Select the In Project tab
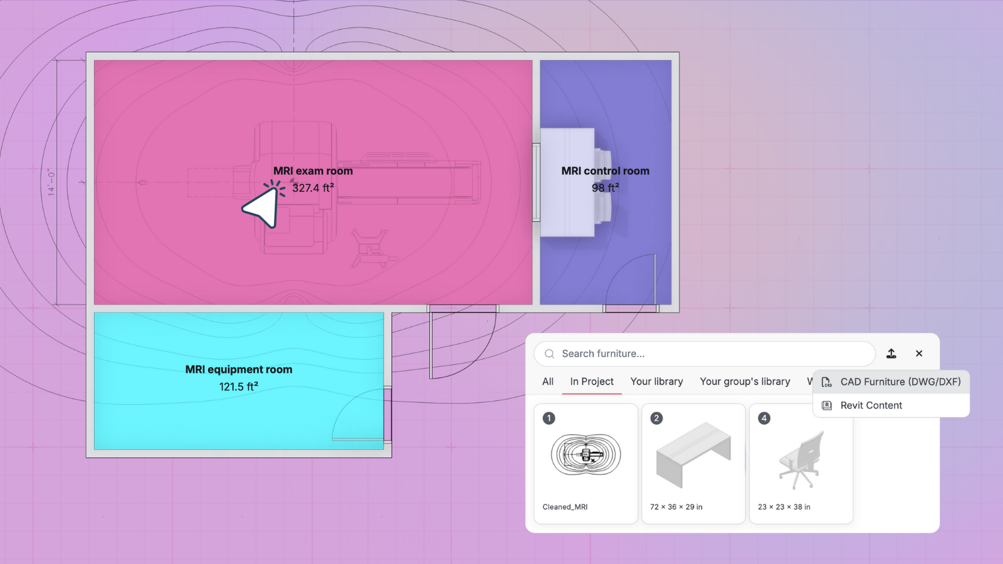 pos(592,382)
